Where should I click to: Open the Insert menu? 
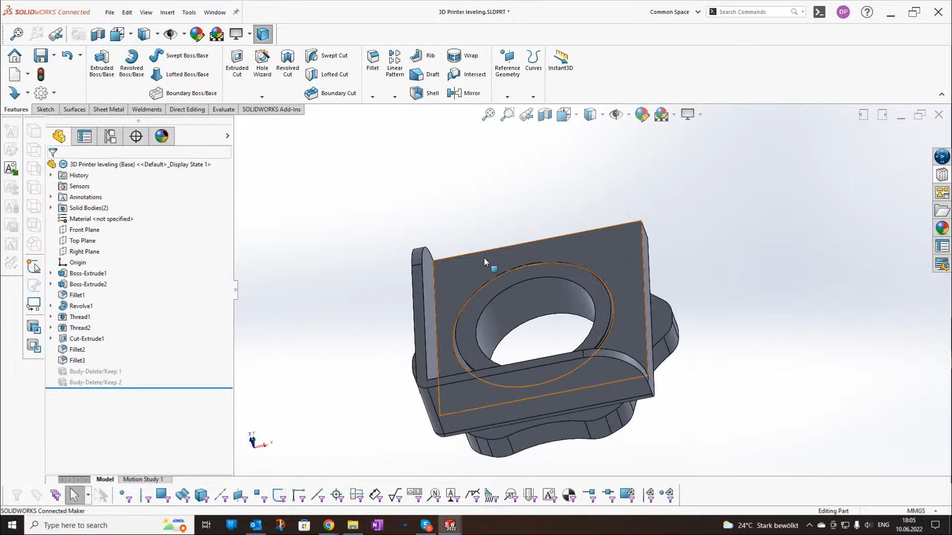pyautogui.click(x=167, y=12)
